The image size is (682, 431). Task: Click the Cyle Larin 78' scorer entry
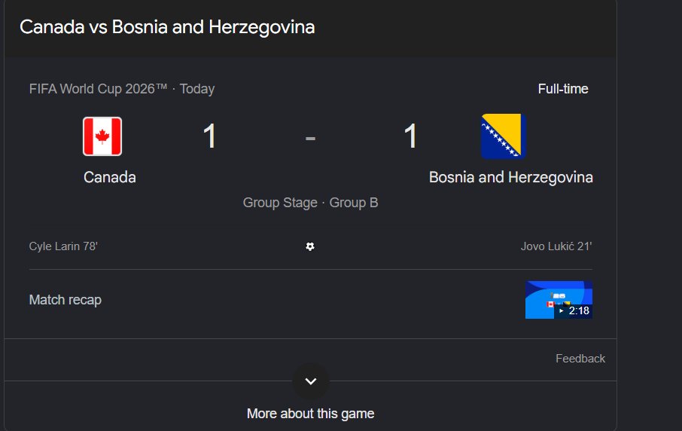pyautogui.click(x=63, y=246)
